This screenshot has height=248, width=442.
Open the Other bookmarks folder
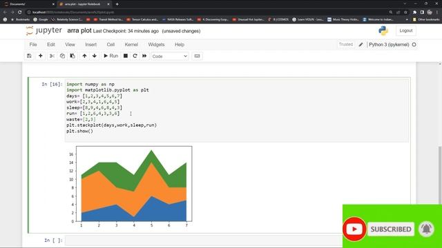point(426,20)
